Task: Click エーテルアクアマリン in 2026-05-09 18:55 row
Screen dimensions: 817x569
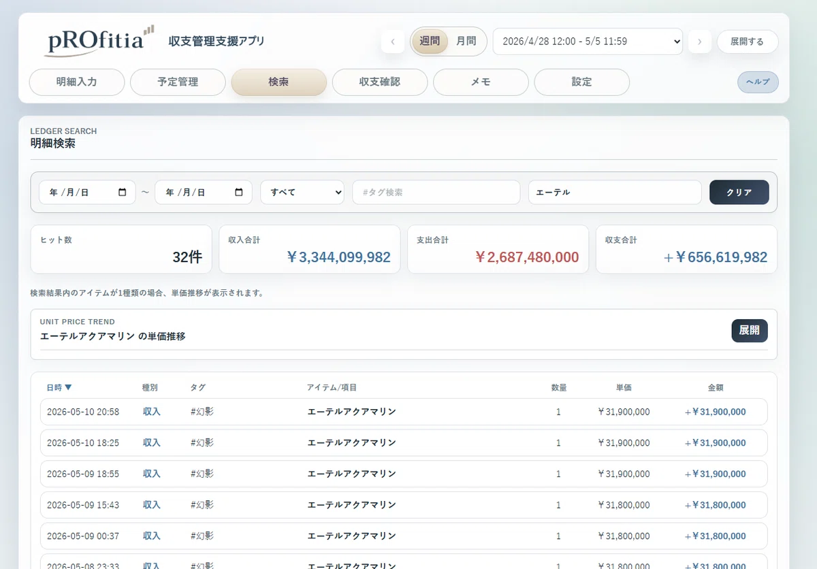Action: point(352,474)
